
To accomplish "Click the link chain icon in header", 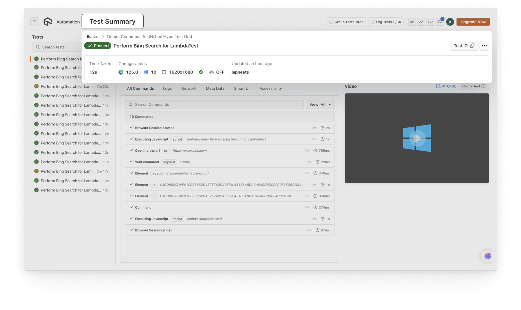I will (x=430, y=22).
